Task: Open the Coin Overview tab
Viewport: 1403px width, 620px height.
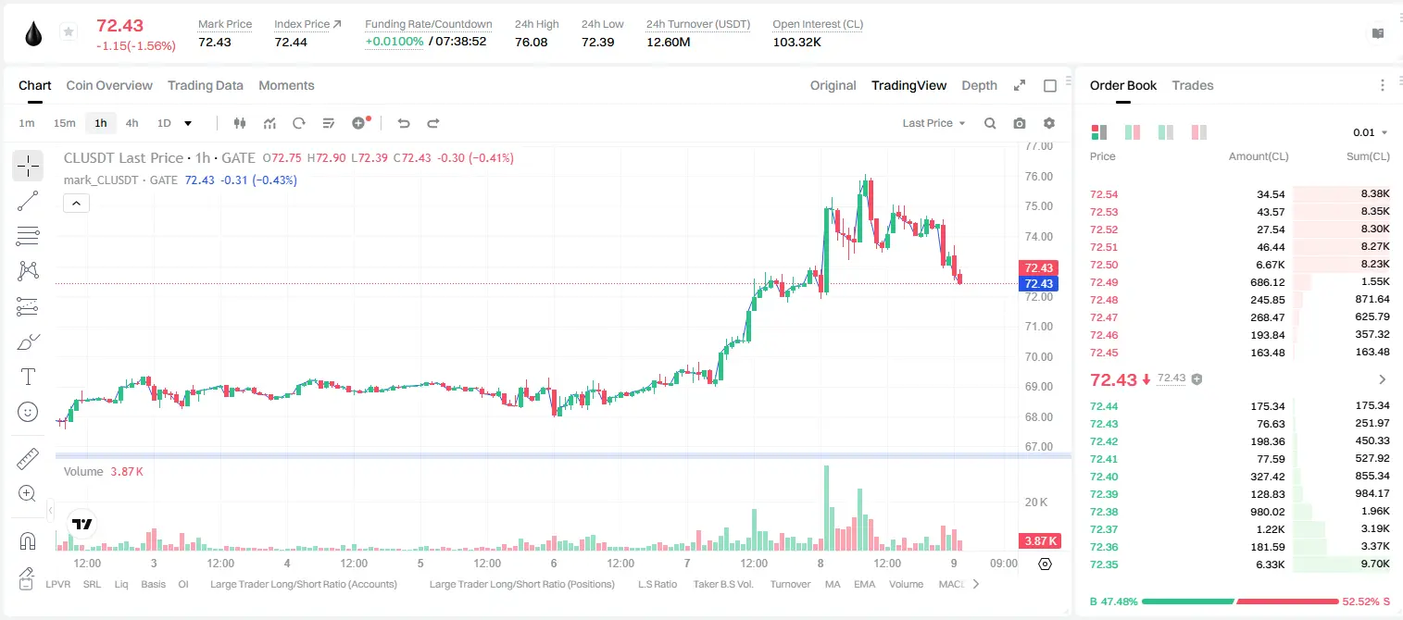Action: (109, 85)
